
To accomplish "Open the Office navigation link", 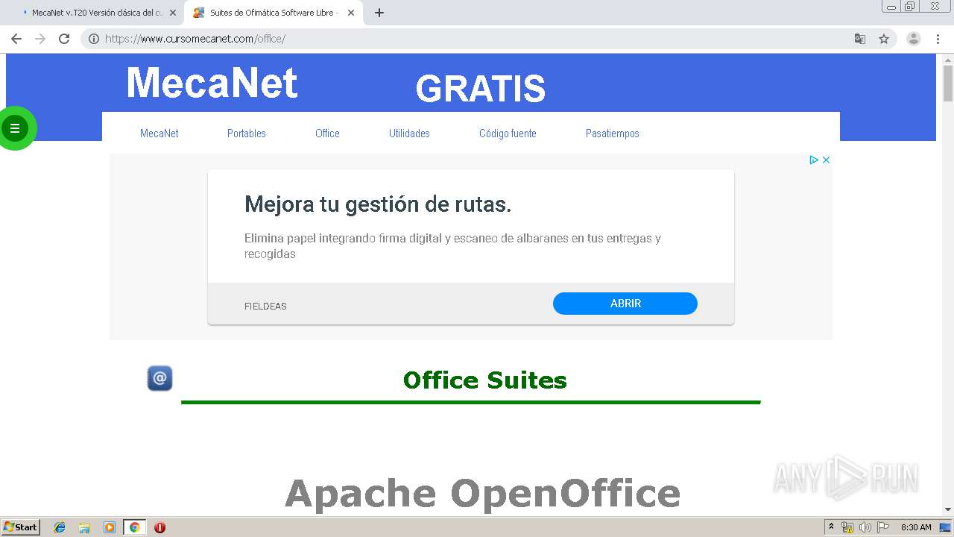I will pyautogui.click(x=327, y=134).
